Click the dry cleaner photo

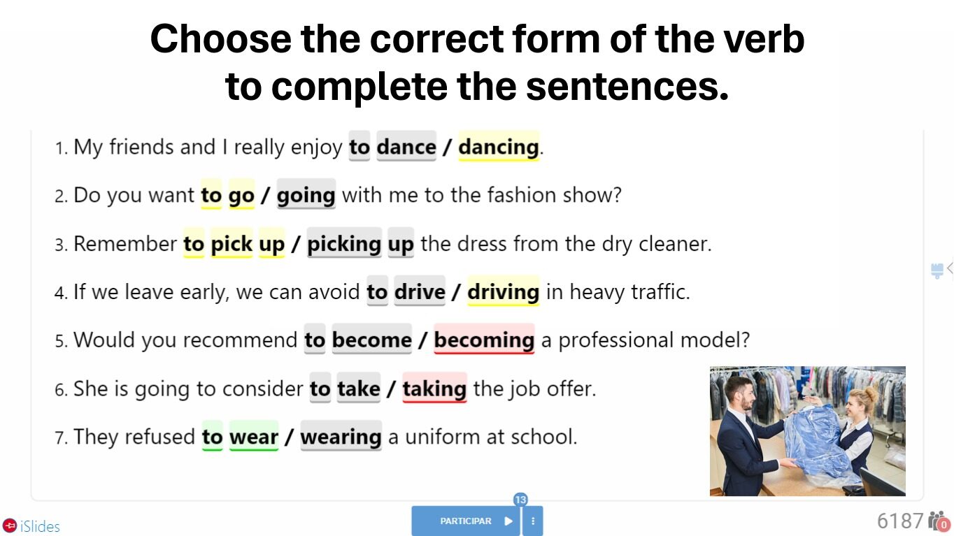click(808, 431)
